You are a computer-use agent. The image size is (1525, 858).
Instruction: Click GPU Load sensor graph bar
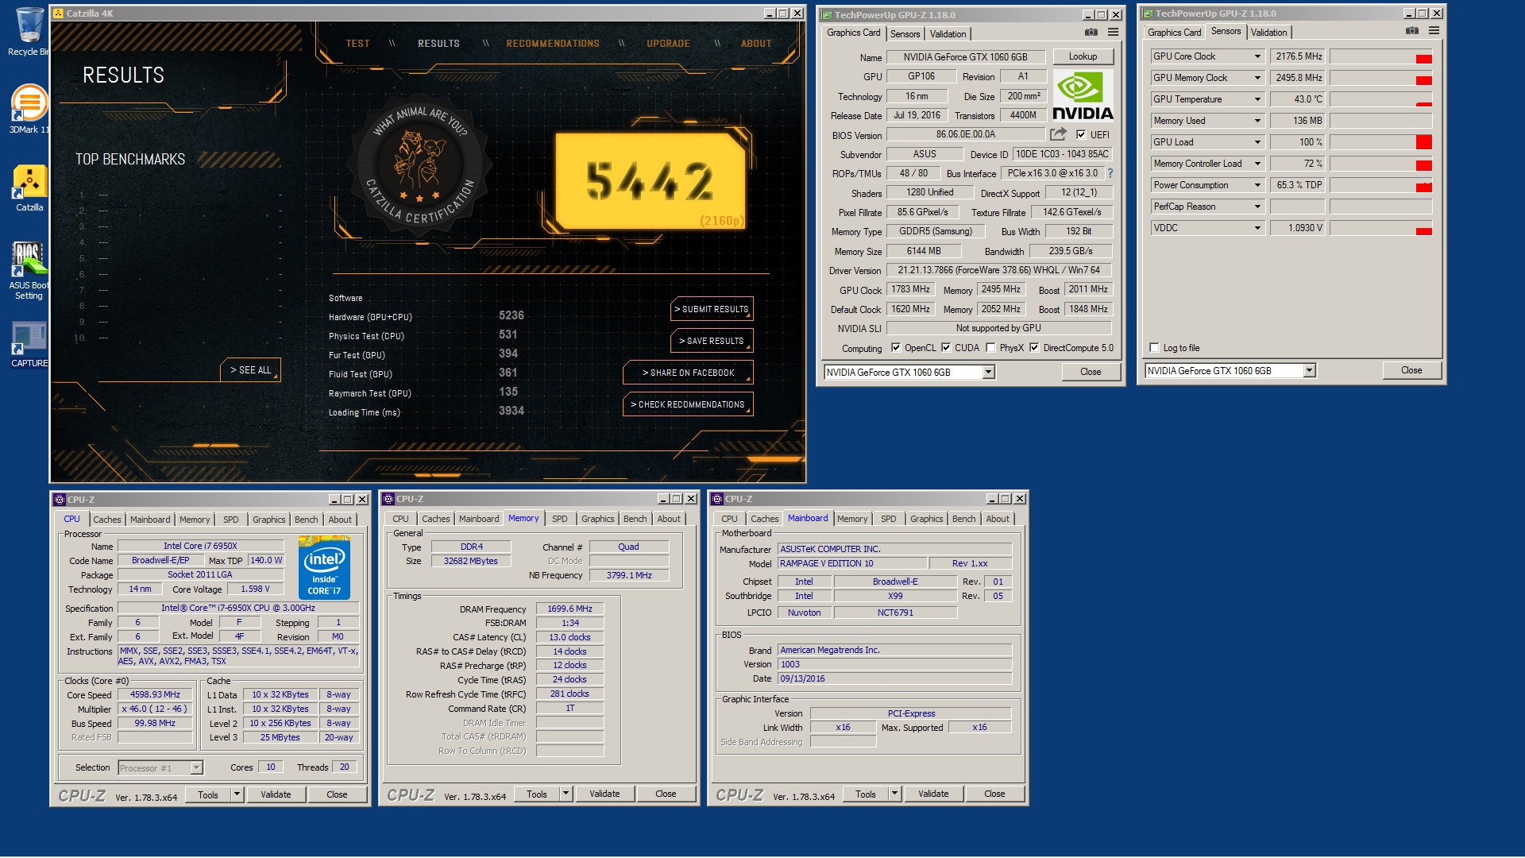pyautogui.click(x=1381, y=142)
